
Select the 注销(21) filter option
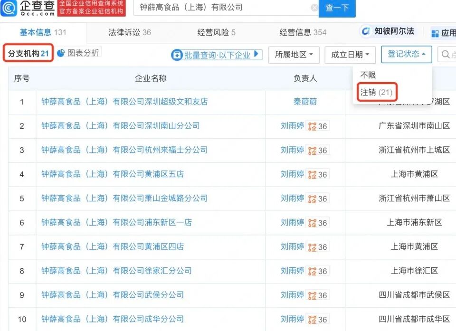tap(376, 92)
